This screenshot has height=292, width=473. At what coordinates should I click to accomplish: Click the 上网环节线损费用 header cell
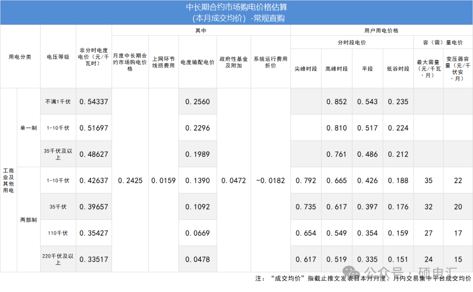coord(163,62)
